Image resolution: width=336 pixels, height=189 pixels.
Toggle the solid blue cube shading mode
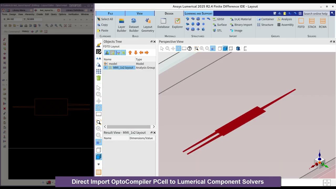(x=225, y=49)
